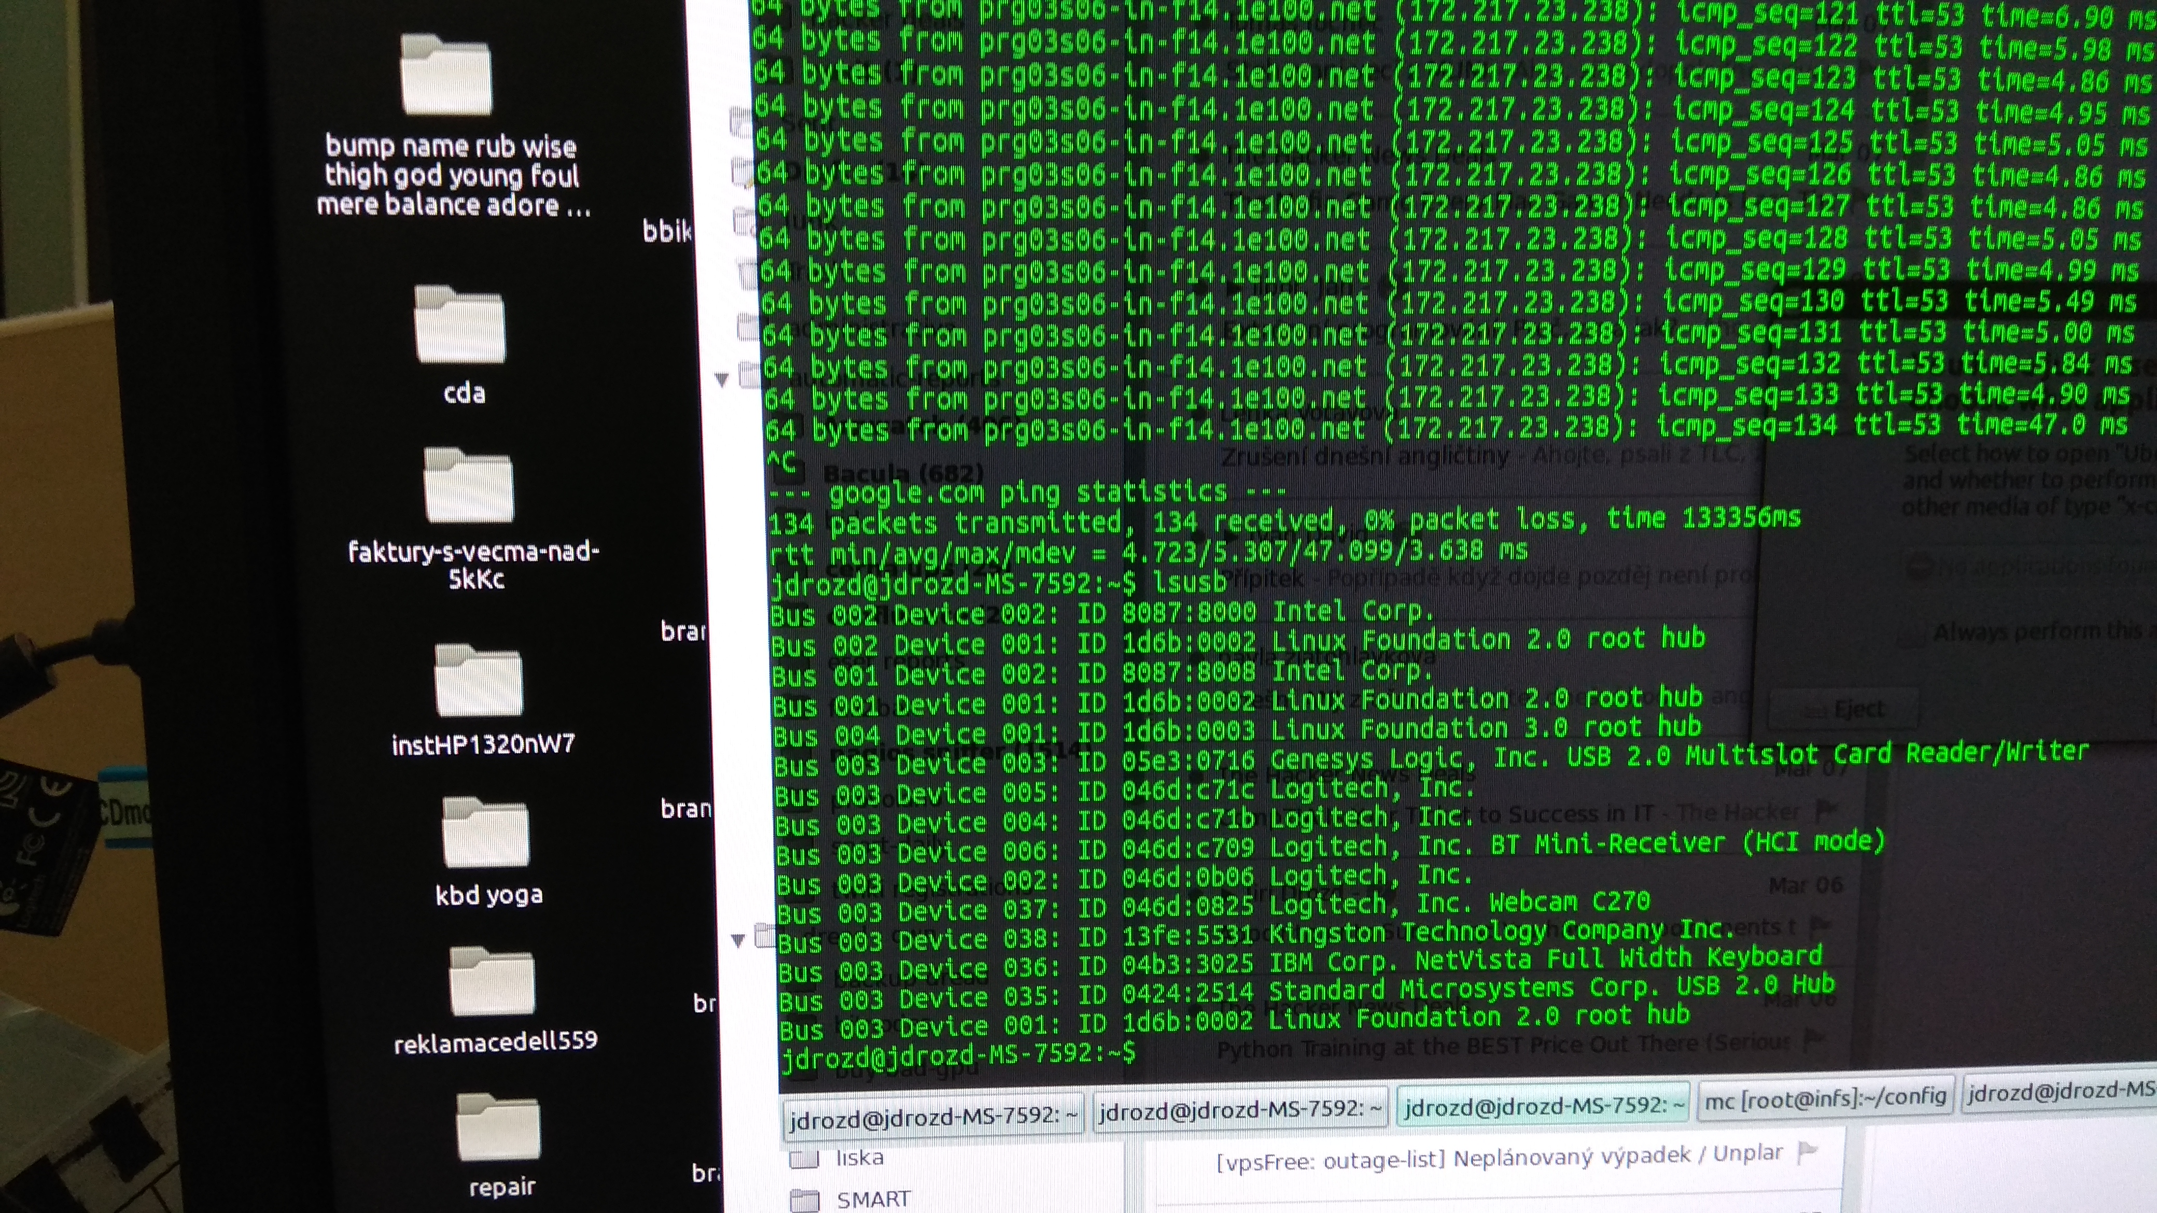
Task: Switch to the mc root@infs config tab
Action: pyautogui.click(x=1825, y=1098)
